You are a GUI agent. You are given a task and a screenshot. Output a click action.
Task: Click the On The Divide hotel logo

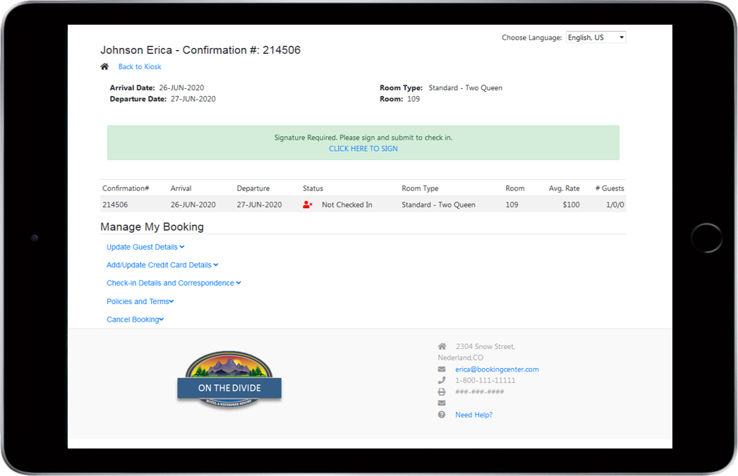click(x=229, y=381)
